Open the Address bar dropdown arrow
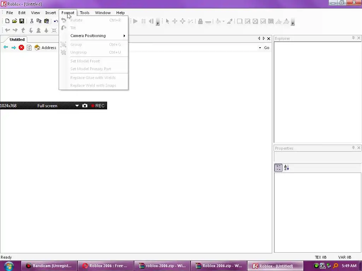 (260, 48)
